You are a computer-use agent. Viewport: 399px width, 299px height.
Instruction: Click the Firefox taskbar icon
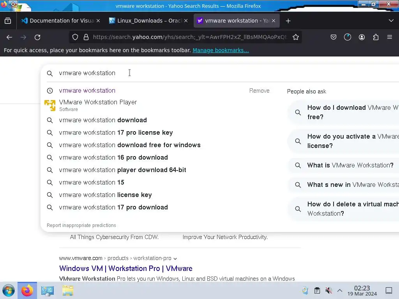(x=27, y=290)
